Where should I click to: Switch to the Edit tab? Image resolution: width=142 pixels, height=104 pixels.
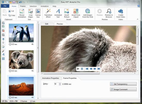(x=47, y=24)
